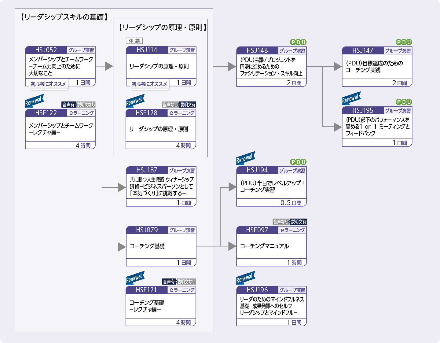Click the 説明文有 badge above HSE128

[188, 105]
